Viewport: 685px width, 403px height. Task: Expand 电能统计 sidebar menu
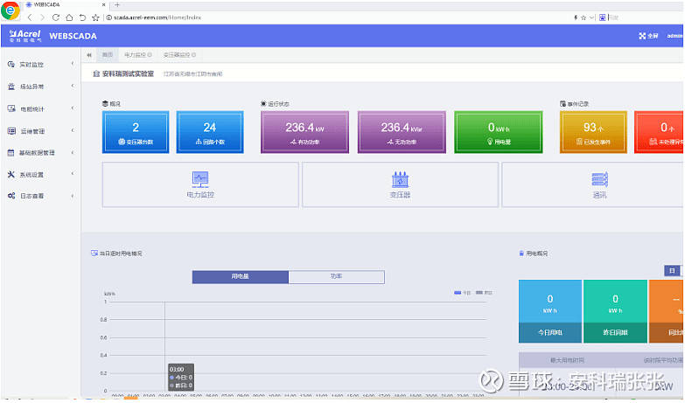[38, 109]
